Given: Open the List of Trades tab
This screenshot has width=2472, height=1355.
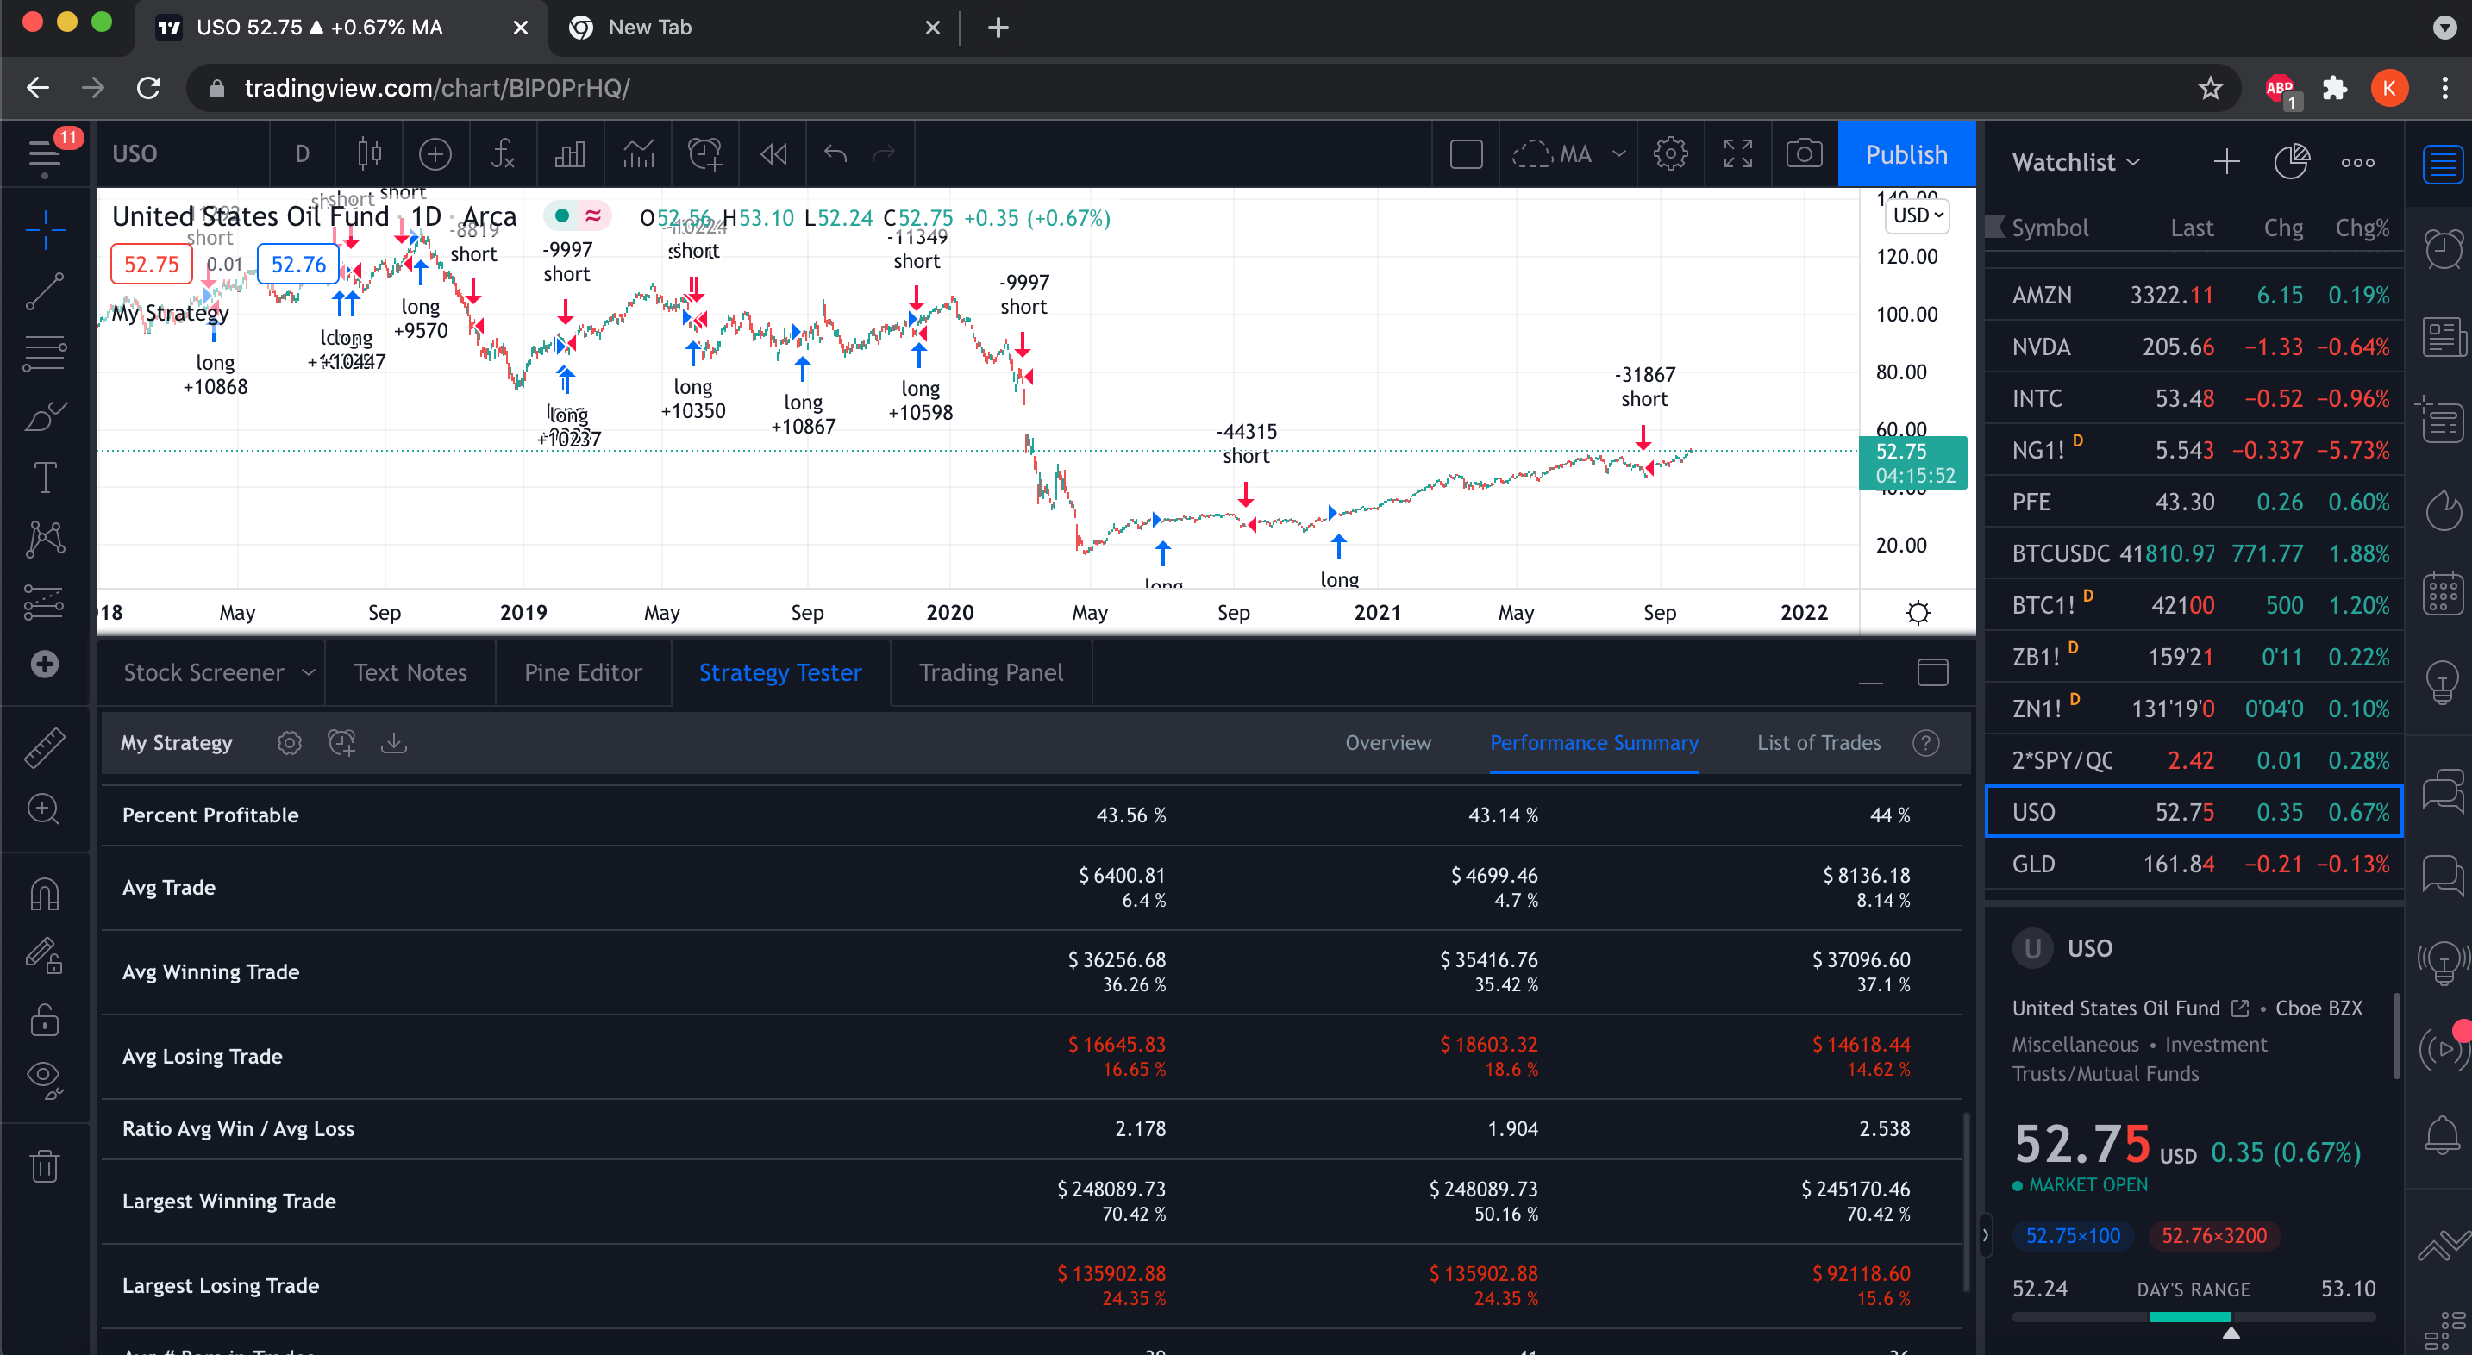Looking at the screenshot, I should [x=1818, y=743].
